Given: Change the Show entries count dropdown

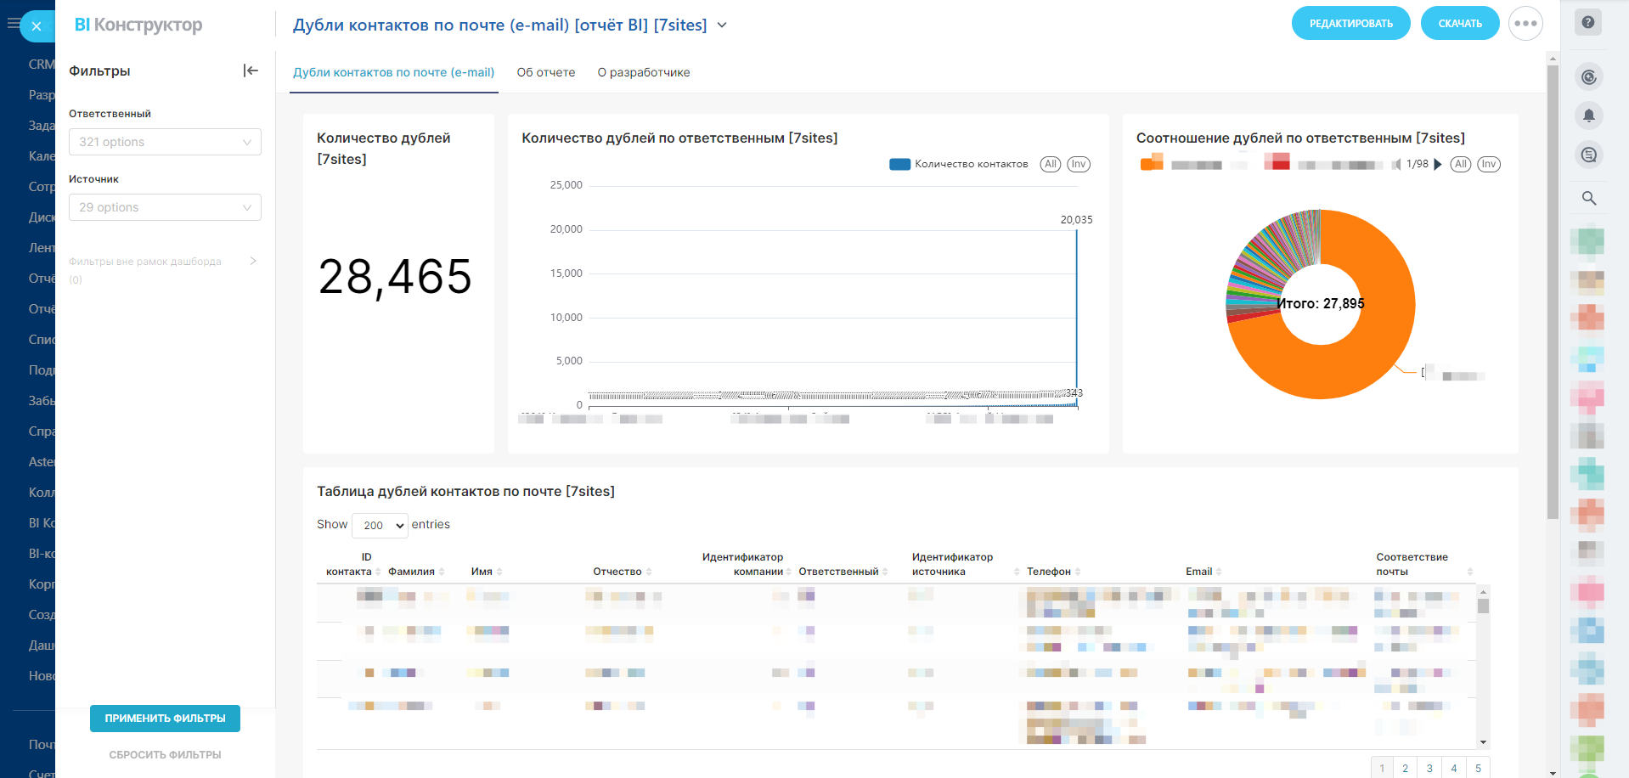Looking at the screenshot, I should pos(380,525).
